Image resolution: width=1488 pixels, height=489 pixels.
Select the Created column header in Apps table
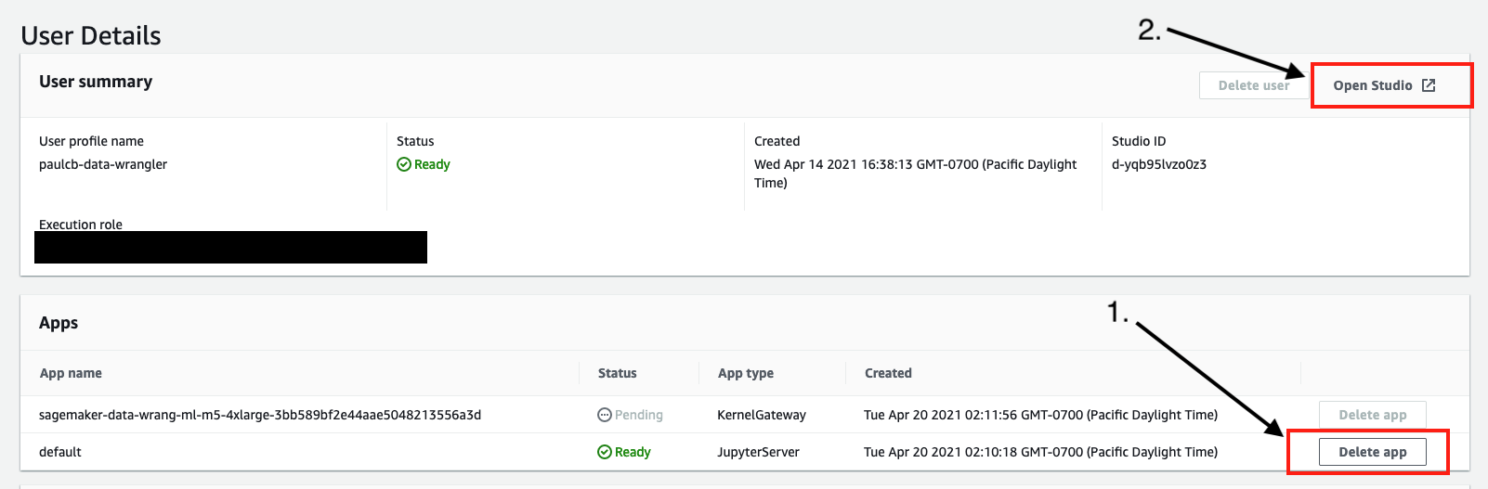pos(888,373)
